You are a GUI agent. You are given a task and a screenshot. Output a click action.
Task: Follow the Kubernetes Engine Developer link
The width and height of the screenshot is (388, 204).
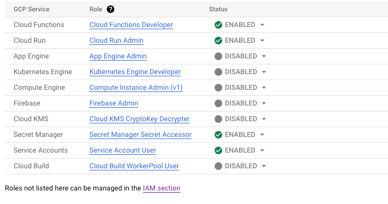135,72
